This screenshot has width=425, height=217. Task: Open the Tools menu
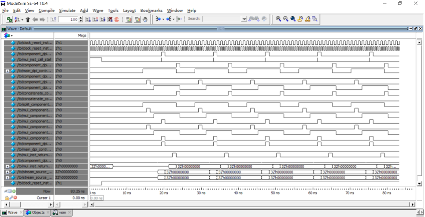113,11
